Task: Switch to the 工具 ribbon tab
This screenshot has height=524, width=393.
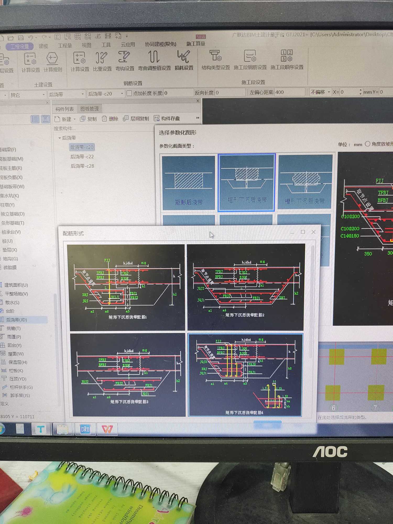Action: 106,45
